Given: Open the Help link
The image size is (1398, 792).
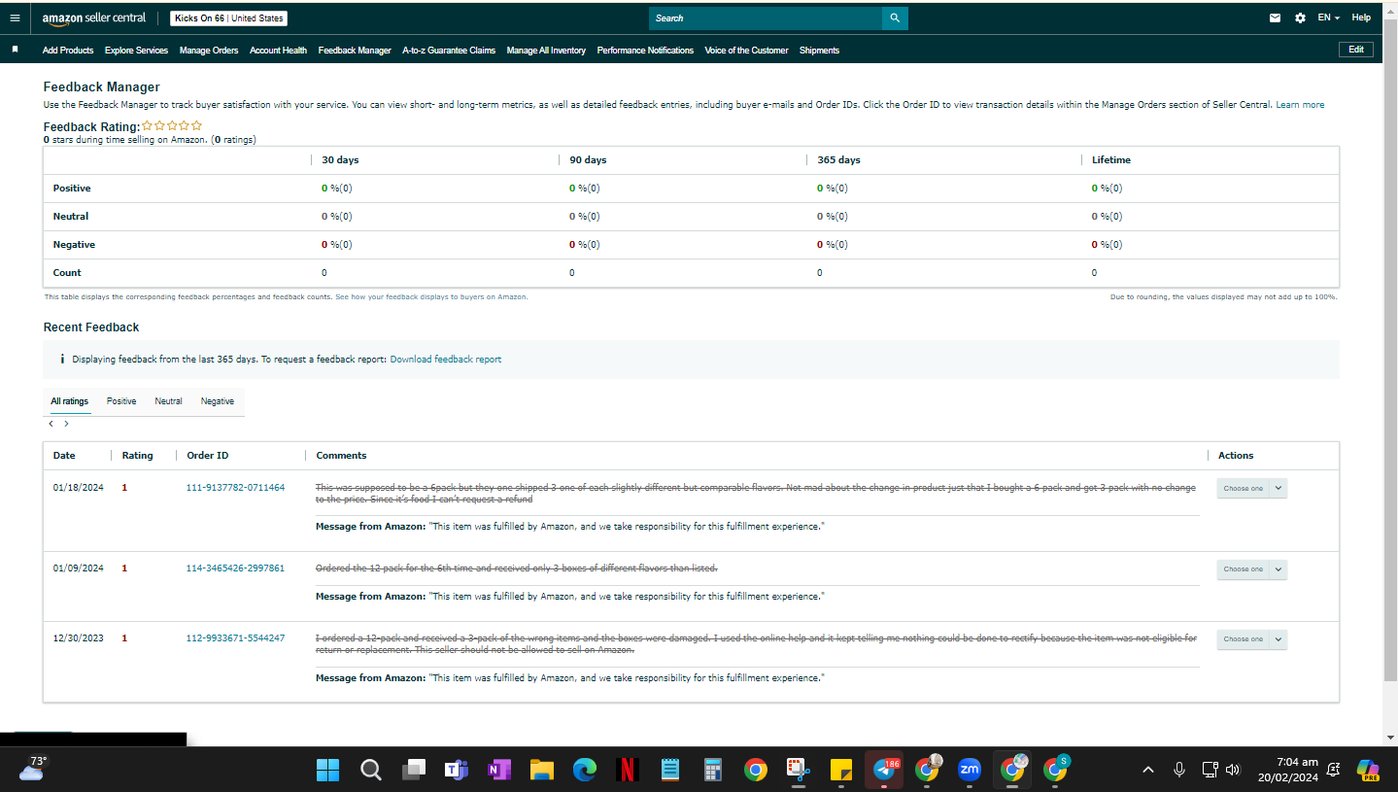Looking at the screenshot, I should 1361,17.
